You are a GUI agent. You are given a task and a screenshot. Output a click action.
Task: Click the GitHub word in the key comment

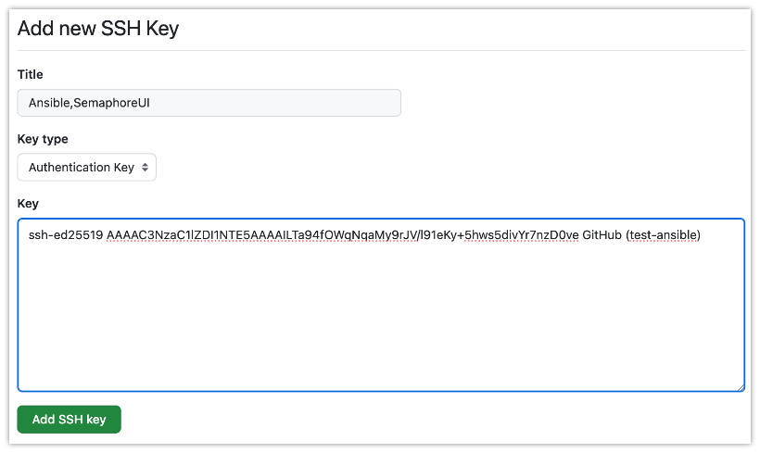(602, 235)
